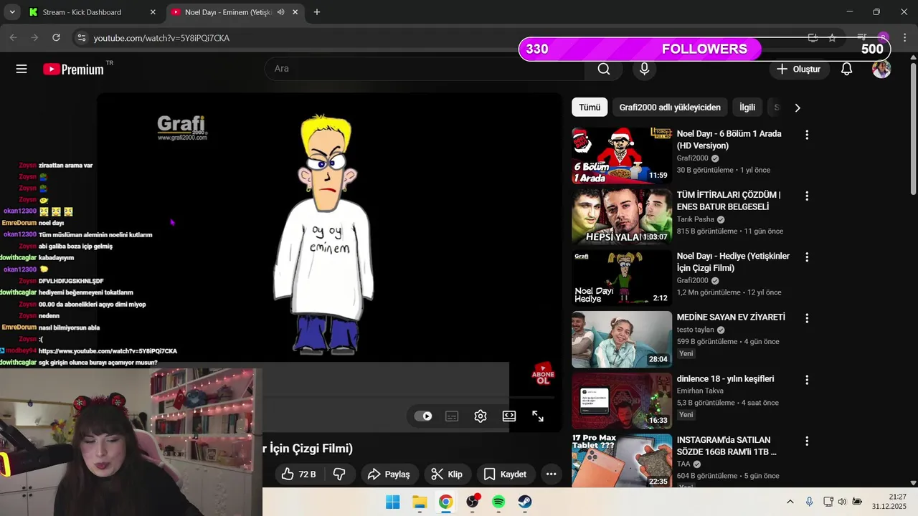Install app icon in address bar
The width and height of the screenshot is (918, 516).
point(813,37)
